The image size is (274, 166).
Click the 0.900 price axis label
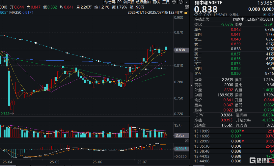coord(178,17)
